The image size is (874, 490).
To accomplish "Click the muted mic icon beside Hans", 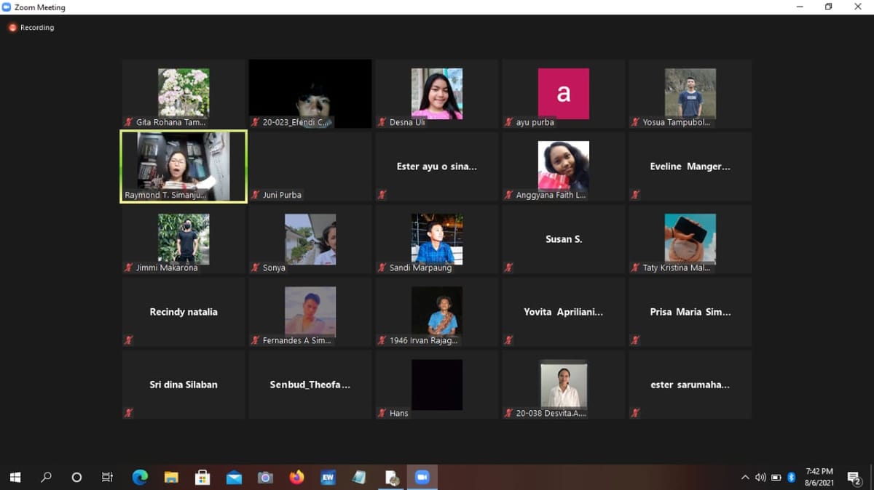I will pos(382,413).
